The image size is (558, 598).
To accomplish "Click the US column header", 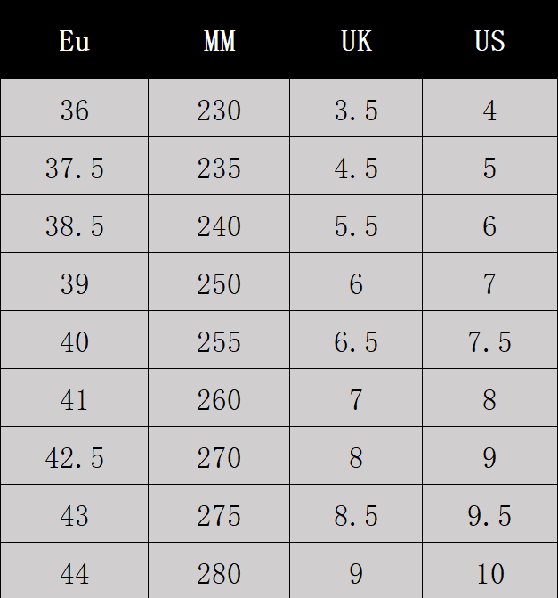I will tap(489, 41).
